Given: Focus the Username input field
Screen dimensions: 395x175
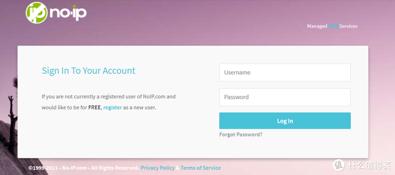Looking at the screenshot, I should pos(285,72).
